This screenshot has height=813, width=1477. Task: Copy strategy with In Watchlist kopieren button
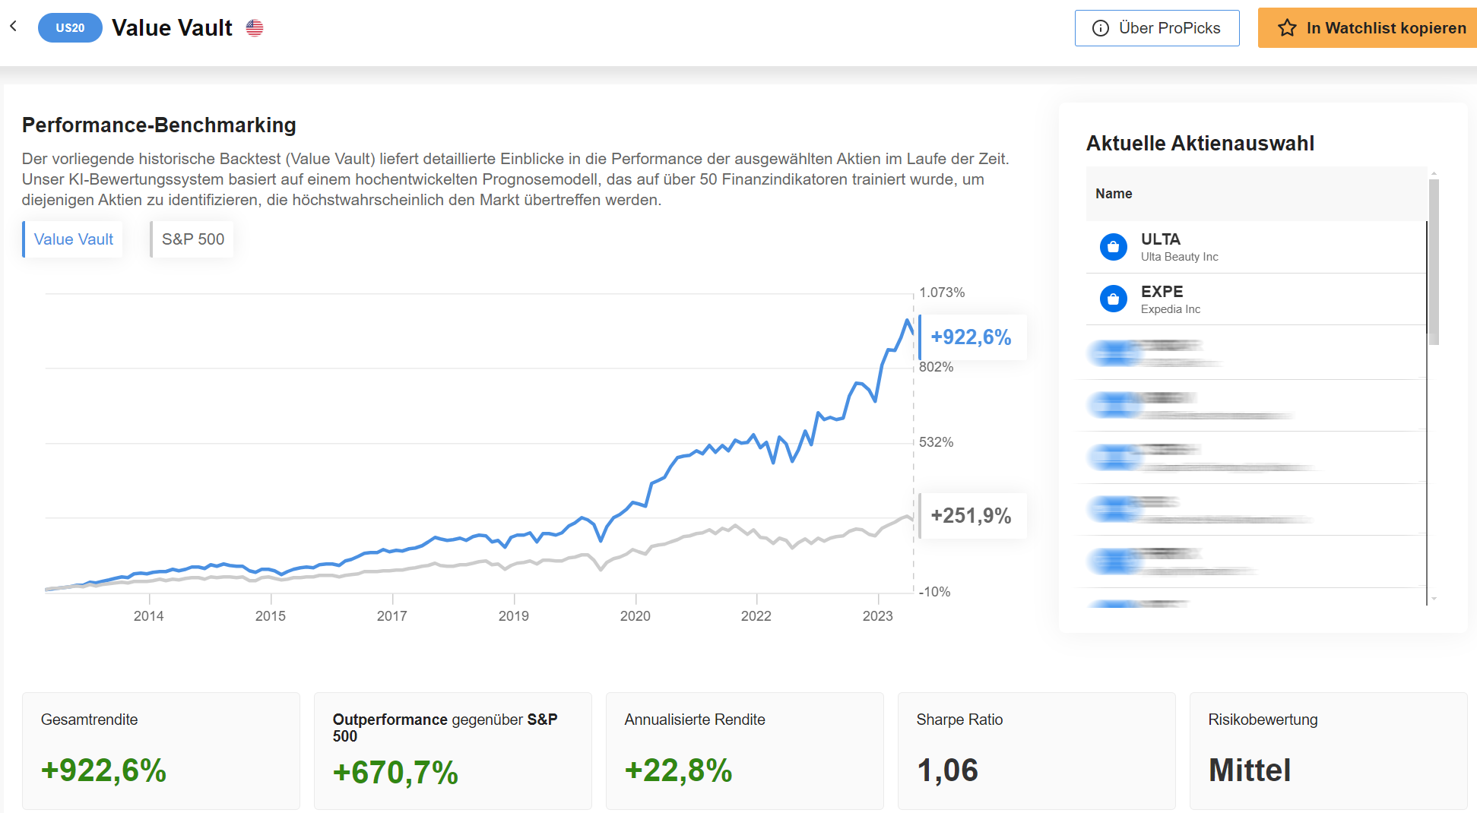(1368, 28)
